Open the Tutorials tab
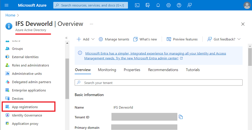Image resolution: width=252 pixels, height=130 pixels. (193, 70)
